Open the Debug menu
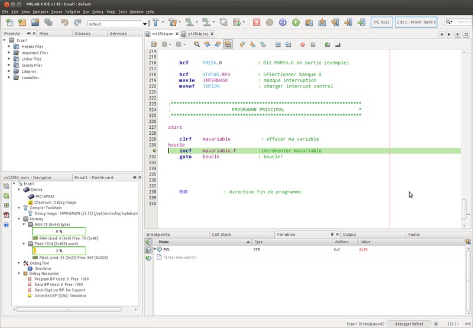The width and height of the screenshot is (473, 328). (98, 12)
